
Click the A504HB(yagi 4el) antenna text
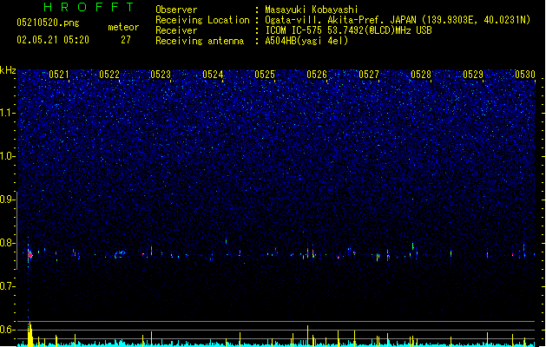306,41
